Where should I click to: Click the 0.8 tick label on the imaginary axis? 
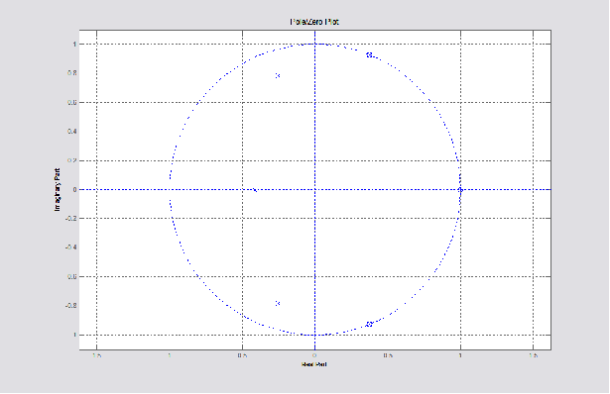click(71, 73)
